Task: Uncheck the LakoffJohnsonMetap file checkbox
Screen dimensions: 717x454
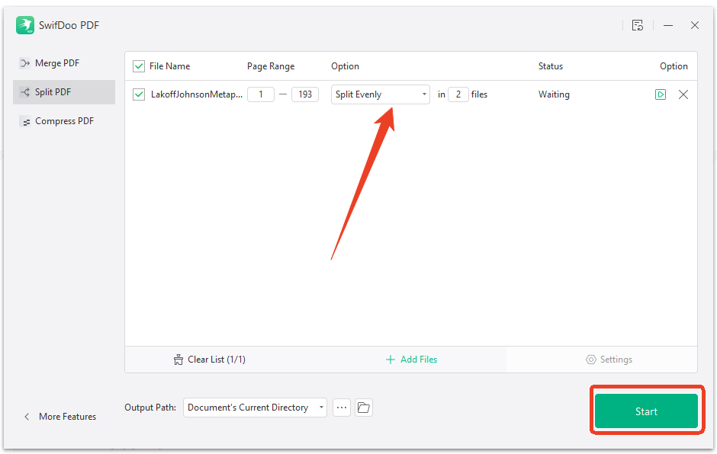Action: [139, 94]
